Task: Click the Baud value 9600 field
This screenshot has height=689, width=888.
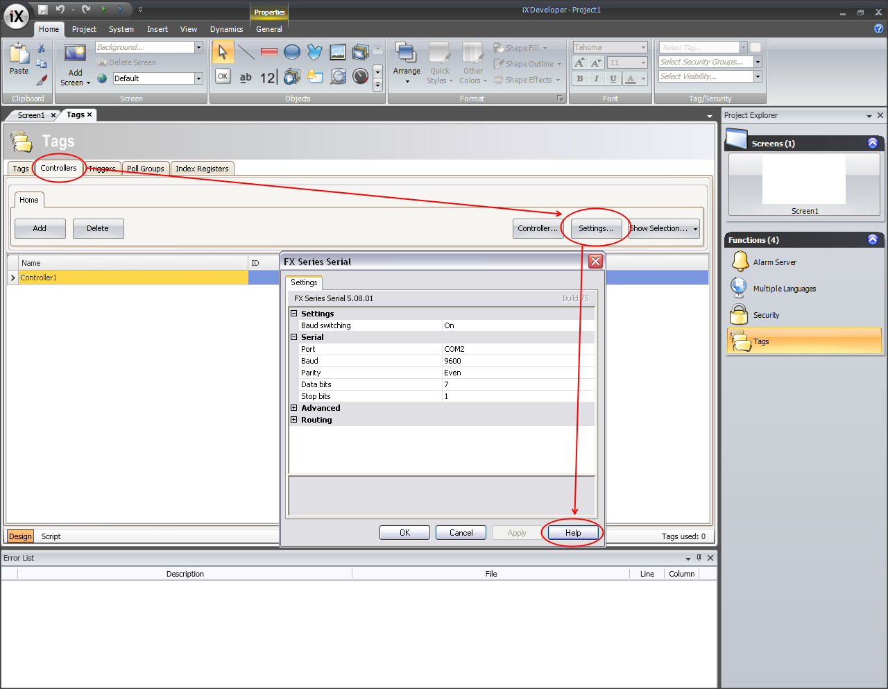Action: pos(518,361)
